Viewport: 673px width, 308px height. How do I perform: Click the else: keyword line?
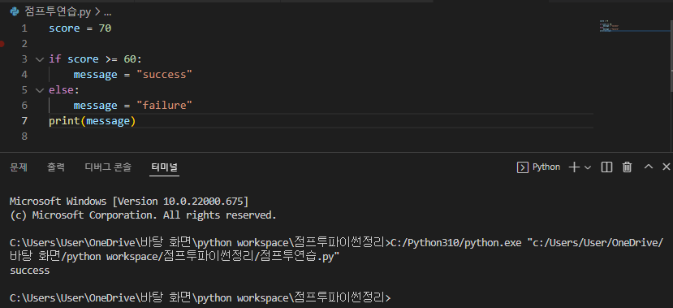coord(64,90)
